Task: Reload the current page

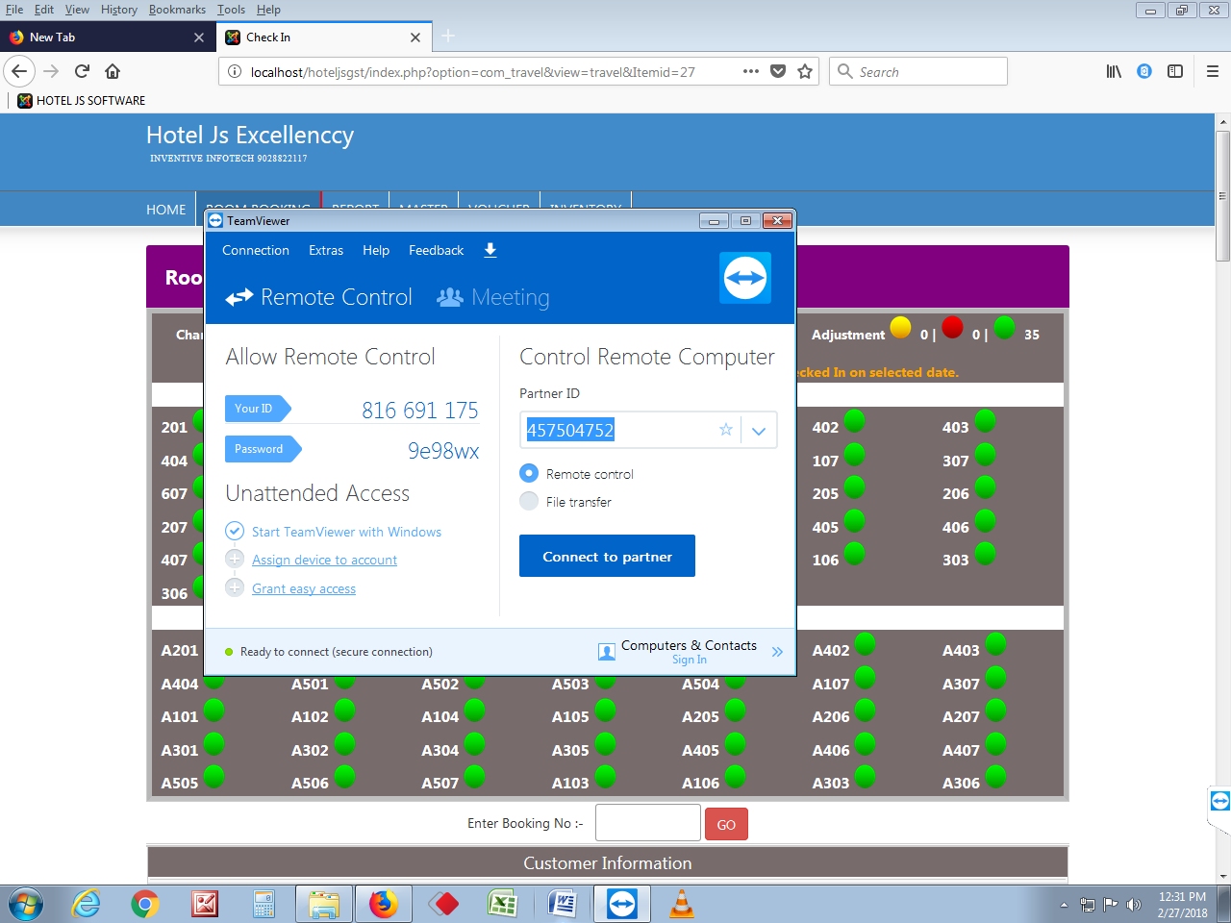Action: [x=82, y=71]
